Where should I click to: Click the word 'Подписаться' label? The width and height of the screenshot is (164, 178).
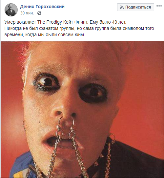(x=138, y=7)
